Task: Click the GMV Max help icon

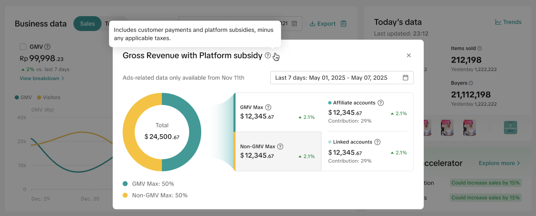Action: coord(268,107)
